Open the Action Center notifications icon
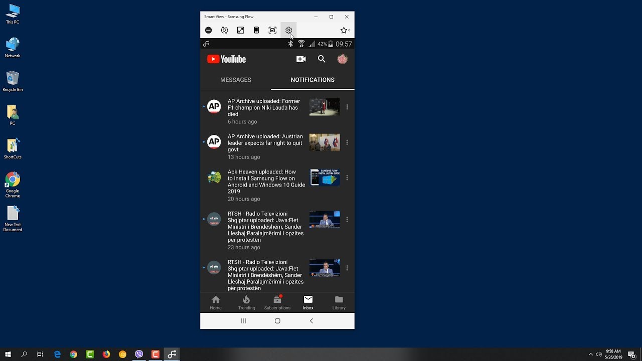The image size is (642, 361). point(631,354)
